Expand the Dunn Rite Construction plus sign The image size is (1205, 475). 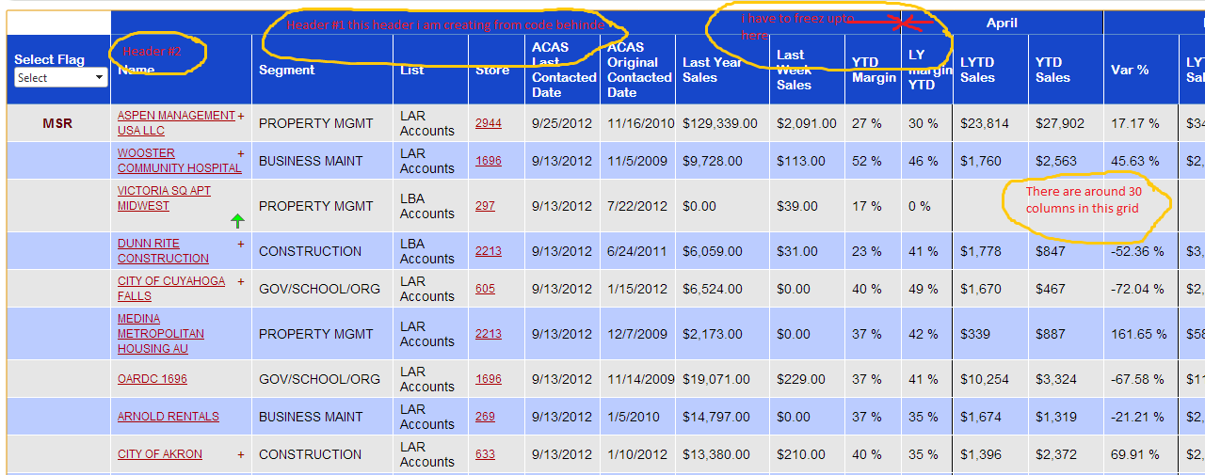pos(240,244)
